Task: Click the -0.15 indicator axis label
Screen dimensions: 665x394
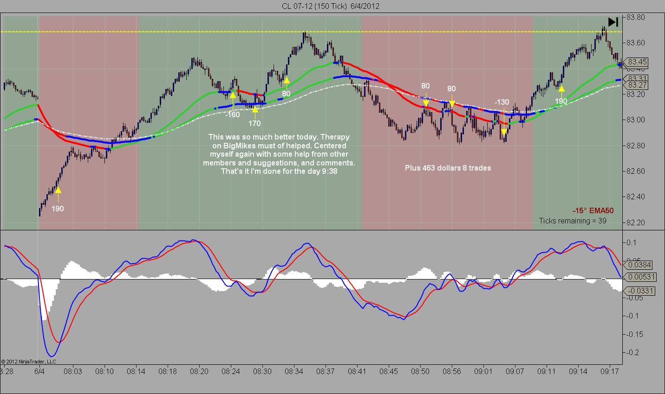Action: (634, 334)
